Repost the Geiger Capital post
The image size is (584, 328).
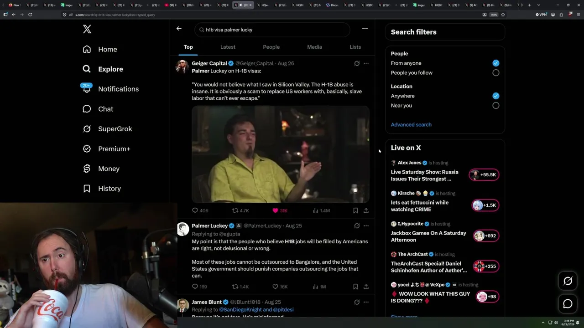[x=235, y=210]
